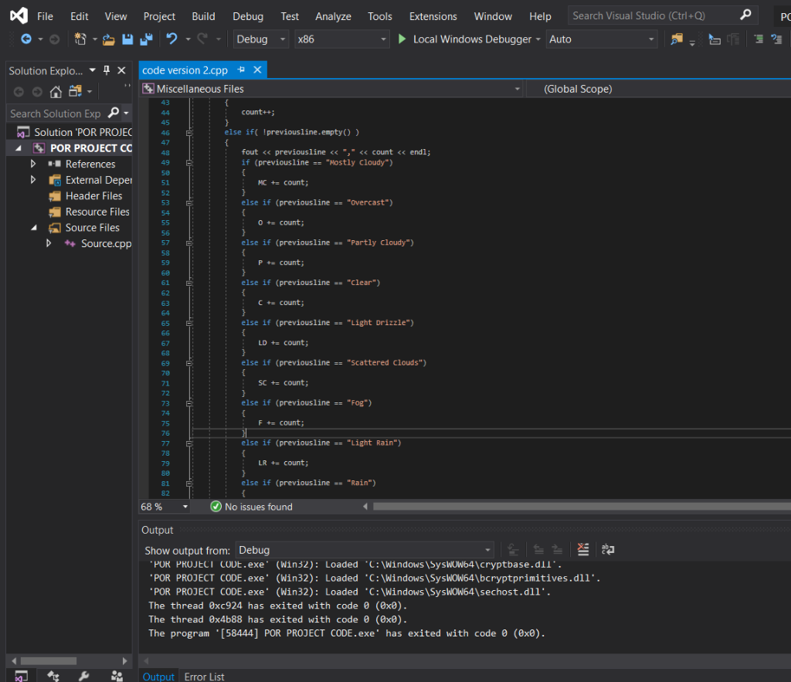Clear All output in the Output window
791x682 pixels.
pyautogui.click(x=583, y=548)
